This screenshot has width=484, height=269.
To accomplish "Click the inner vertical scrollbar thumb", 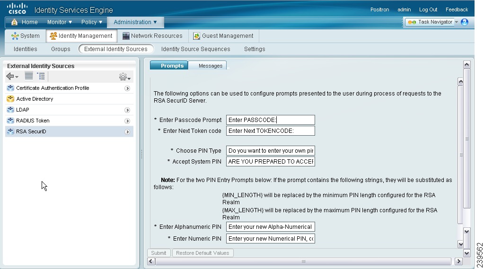I will click(460, 155).
